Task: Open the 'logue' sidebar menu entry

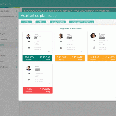Action: pyautogui.click(x=9, y=34)
